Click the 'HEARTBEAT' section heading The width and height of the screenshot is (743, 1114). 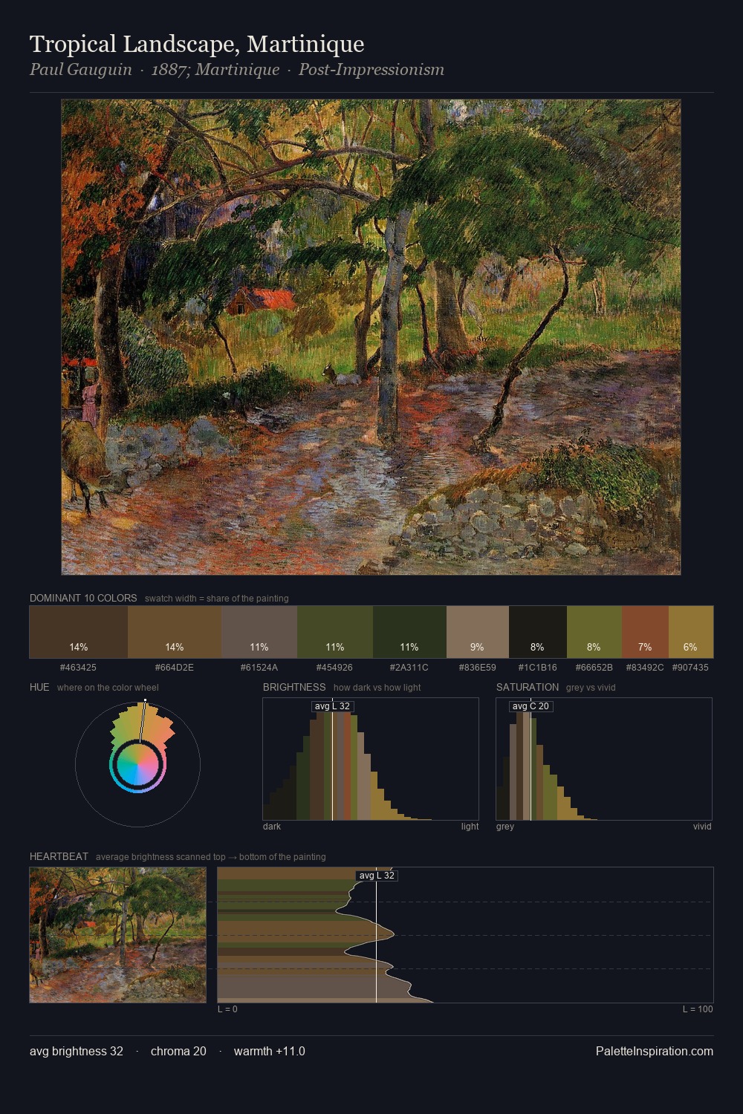coord(59,856)
